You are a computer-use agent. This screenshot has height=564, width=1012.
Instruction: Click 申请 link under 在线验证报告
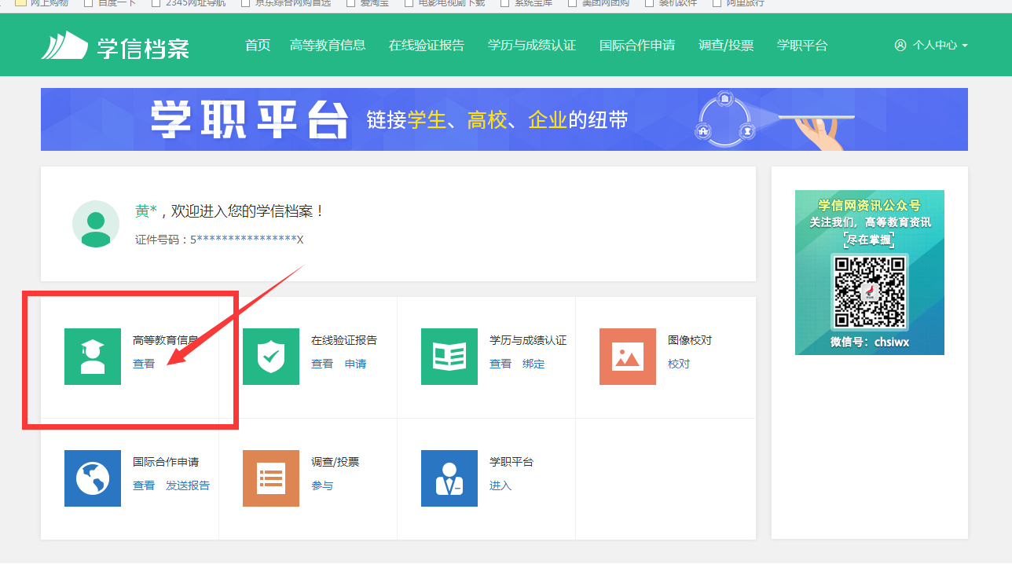tap(356, 364)
